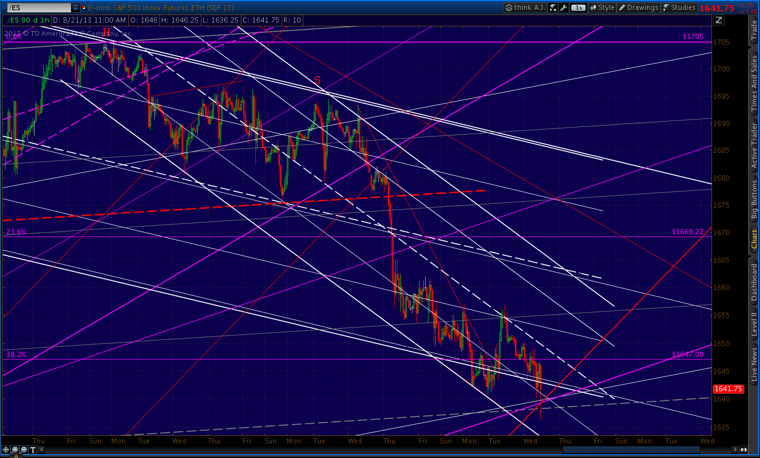Open the Trade side tab
This screenshot has width=760, height=458.
(754, 30)
